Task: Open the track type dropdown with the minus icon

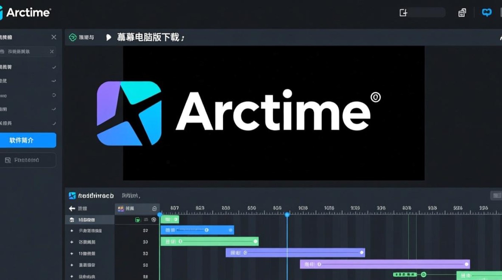Action: (154, 208)
